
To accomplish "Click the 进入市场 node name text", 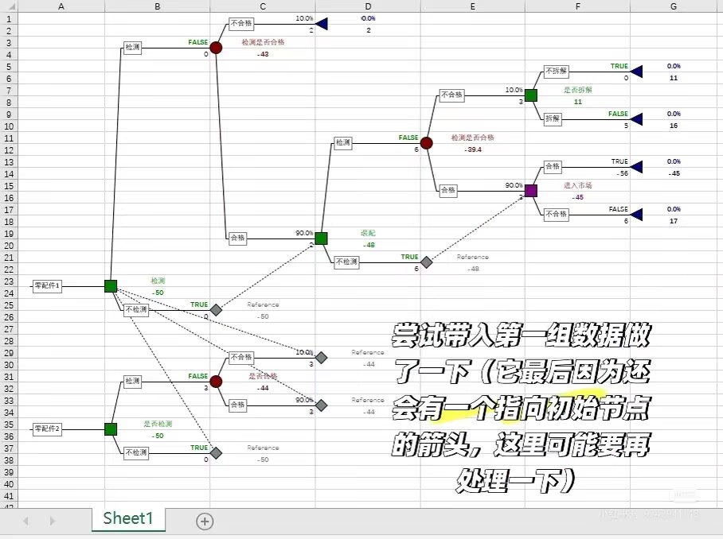I will coord(578,185).
